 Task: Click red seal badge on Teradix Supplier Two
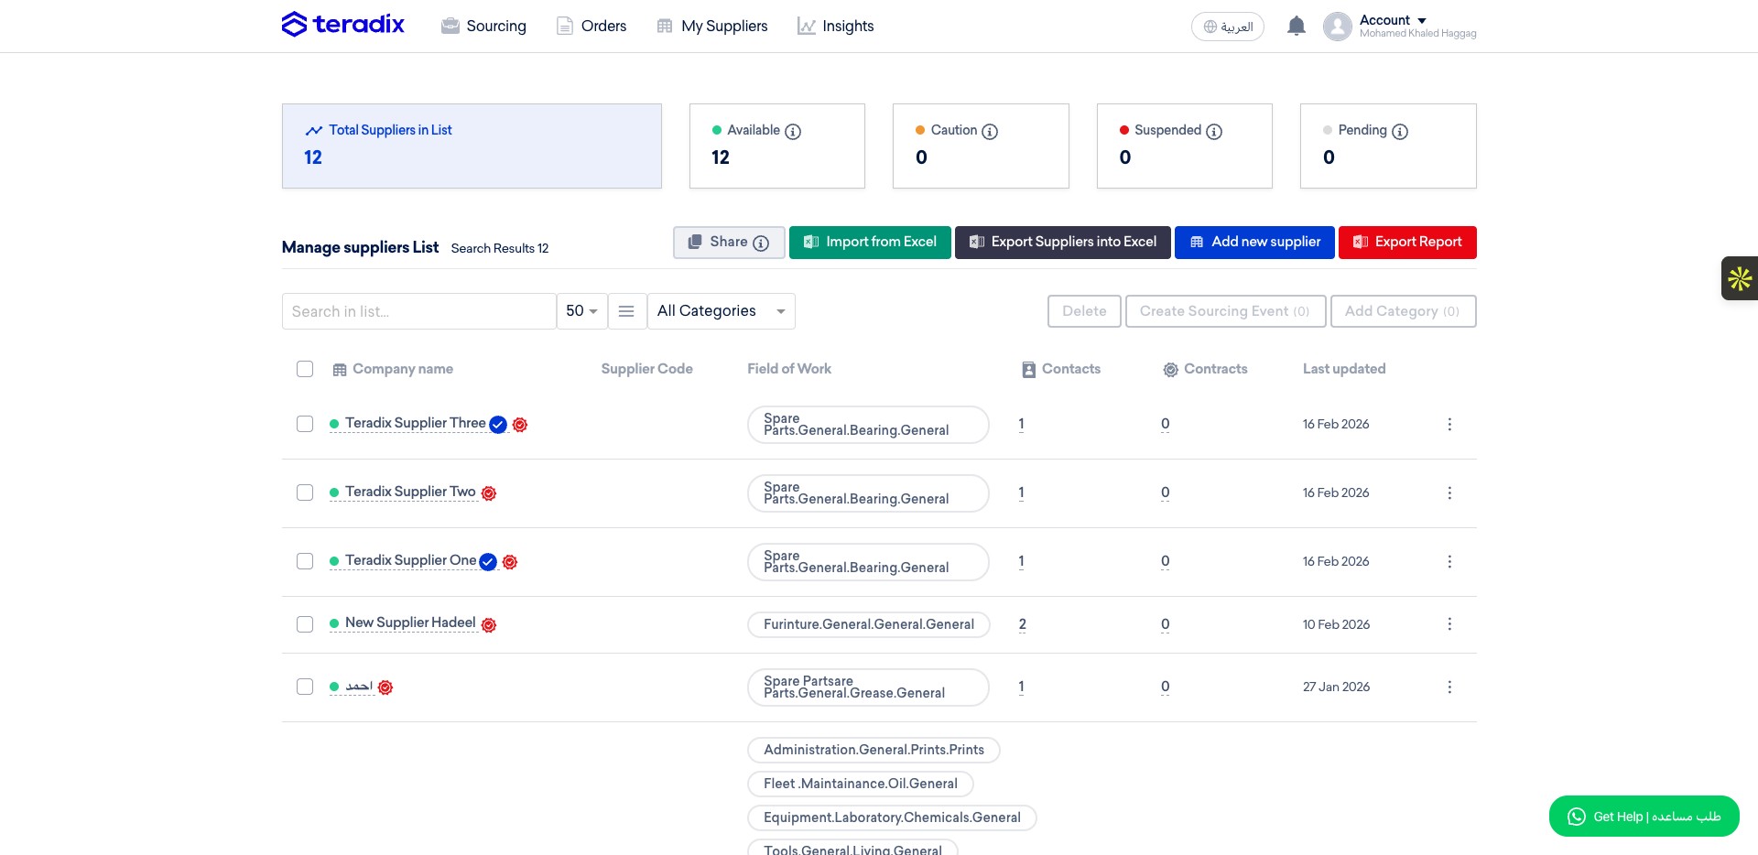point(489,493)
